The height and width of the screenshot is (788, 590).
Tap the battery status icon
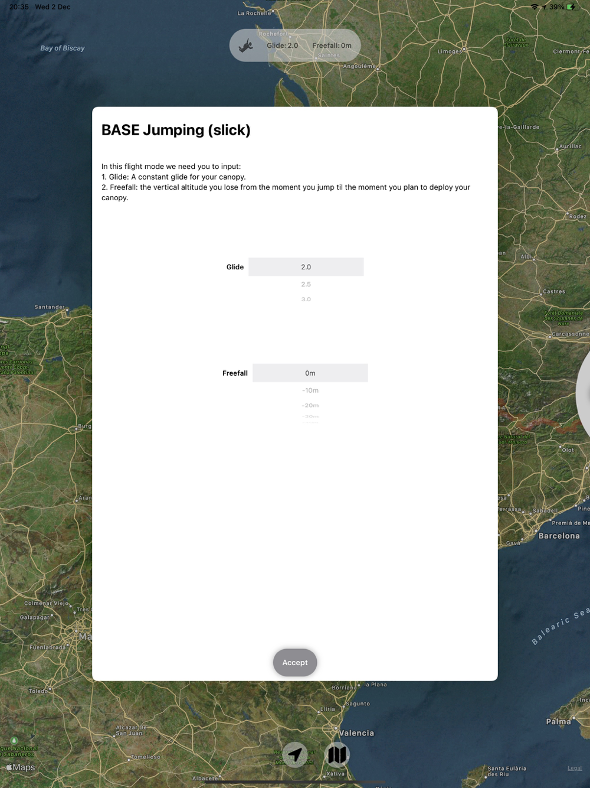(571, 7)
